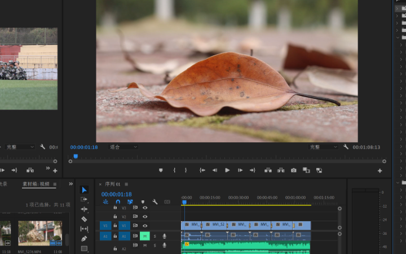Click the timeline captions CC icon
The width and height of the screenshot is (406, 254).
tap(167, 202)
